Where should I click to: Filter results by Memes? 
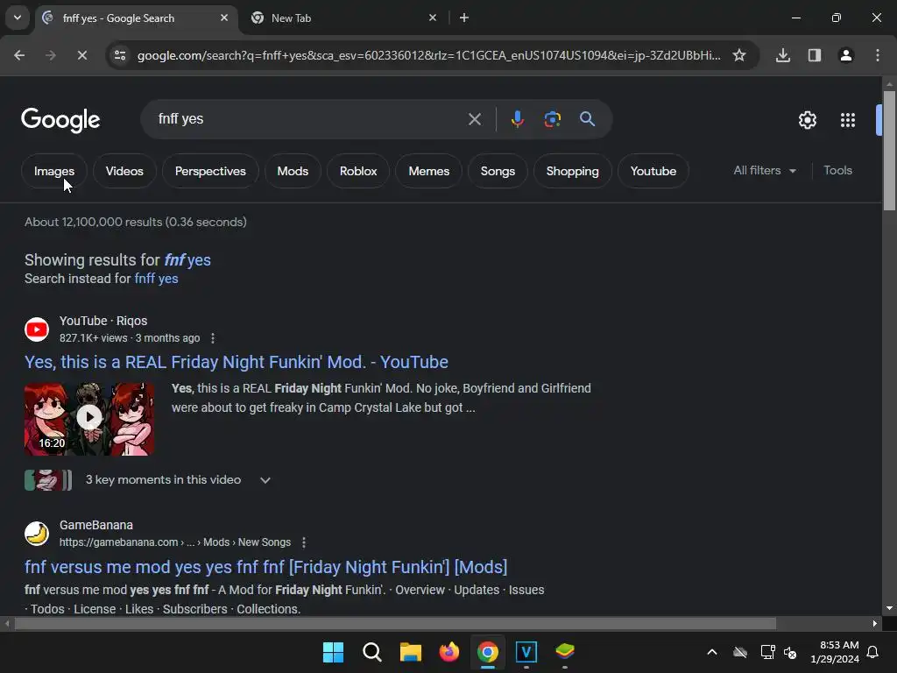pyautogui.click(x=428, y=171)
